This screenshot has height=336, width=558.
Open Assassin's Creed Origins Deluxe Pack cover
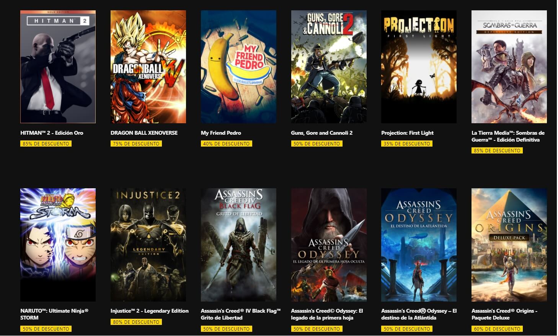coord(509,245)
